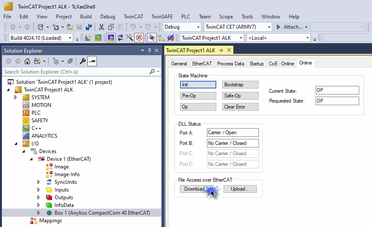
Task: Click the Choose Target System folder icon
Action: [161, 38]
